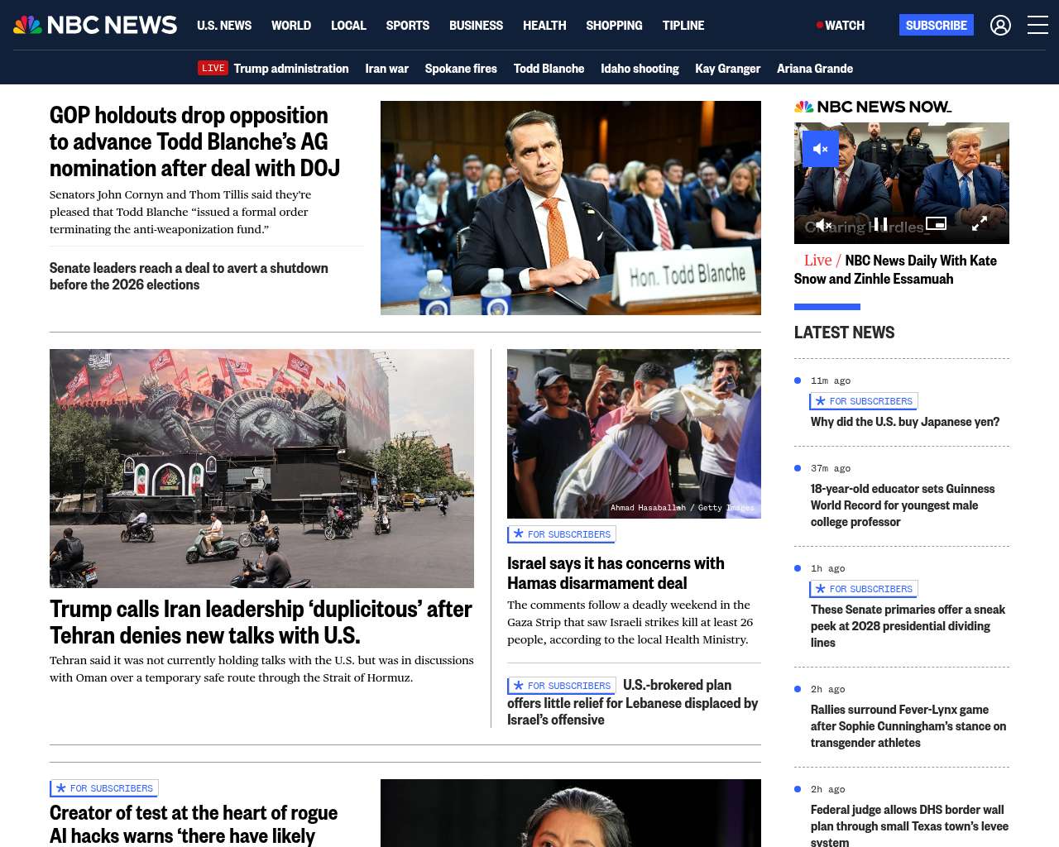Click the '1h ago' timestamp
This screenshot has height=847, width=1059.
[x=828, y=568]
